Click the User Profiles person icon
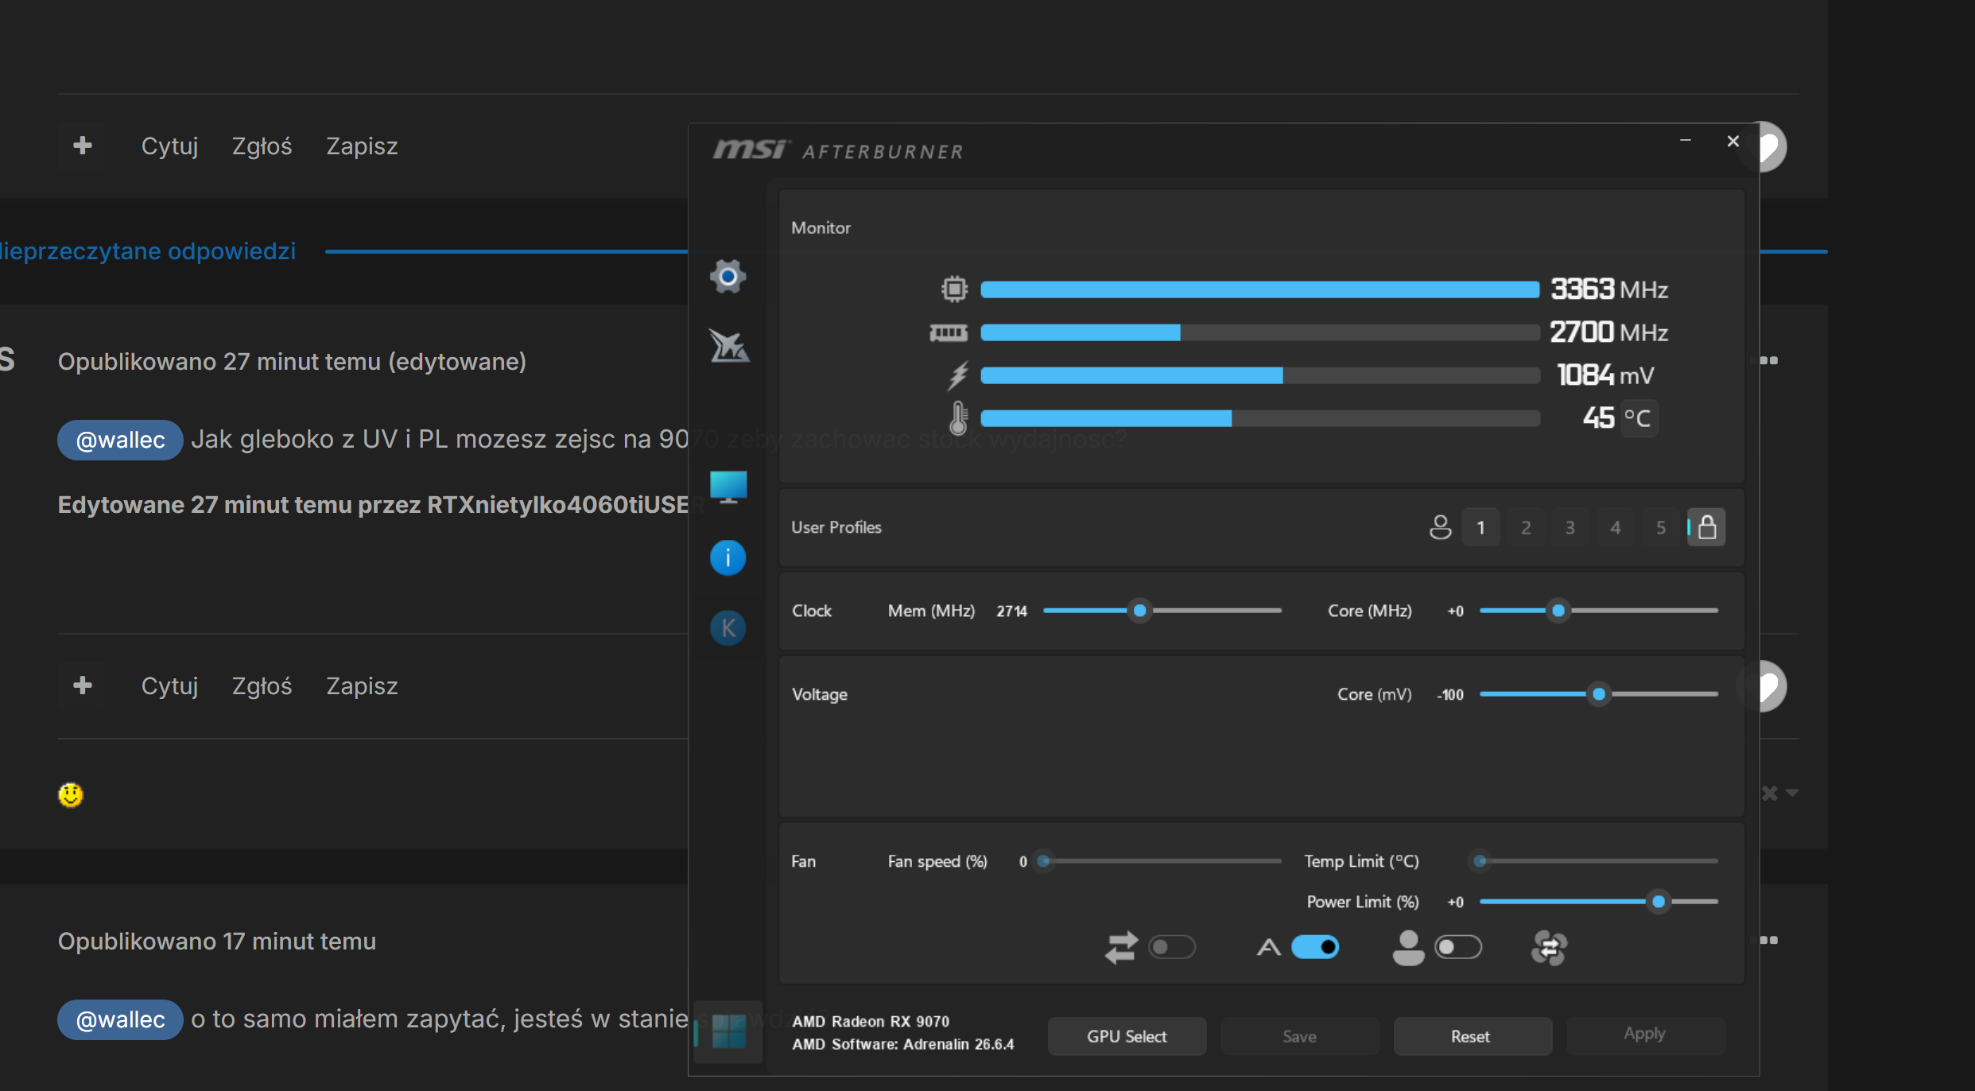The width and height of the screenshot is (1975, 1091). [1440, 527]
